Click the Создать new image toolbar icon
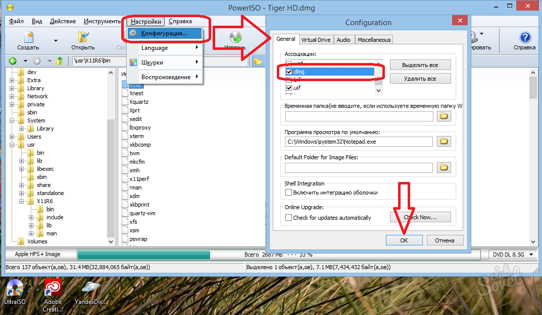Screen dimensions: 542x315 [x=29, y=37]
